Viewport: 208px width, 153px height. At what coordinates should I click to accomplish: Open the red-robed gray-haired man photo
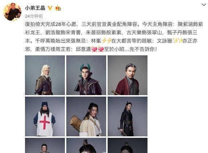(128, 75)
